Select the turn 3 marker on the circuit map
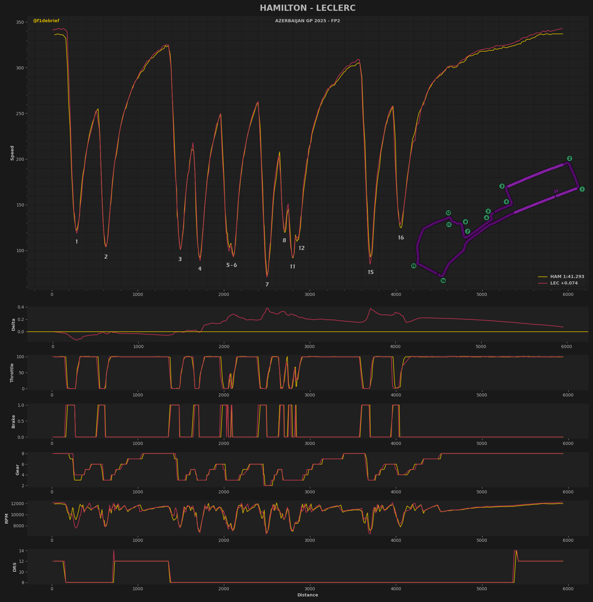Screen dimensions: 593x602 pos(502,186)
